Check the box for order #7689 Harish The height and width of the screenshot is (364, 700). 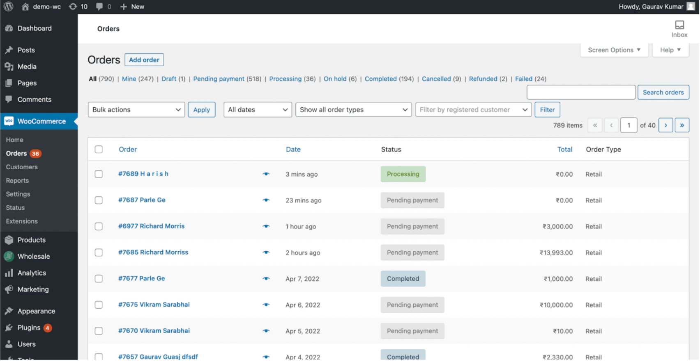[x=99, y=174]
